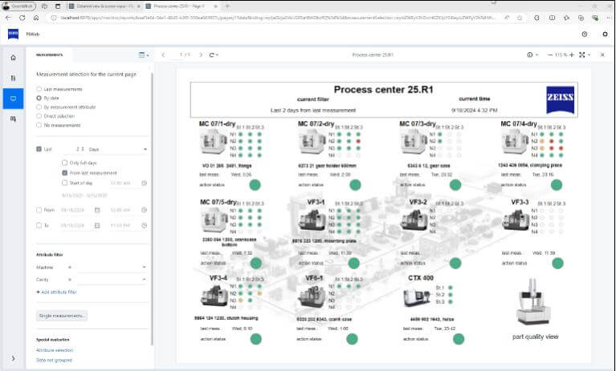Click the 'Single measurements...' button
The image size is (616, 371).
click(62, 316)
